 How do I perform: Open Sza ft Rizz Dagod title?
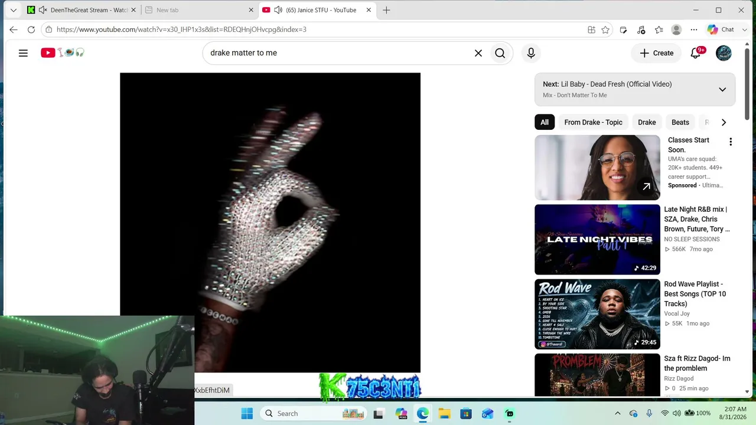click(x=697, y=364)
